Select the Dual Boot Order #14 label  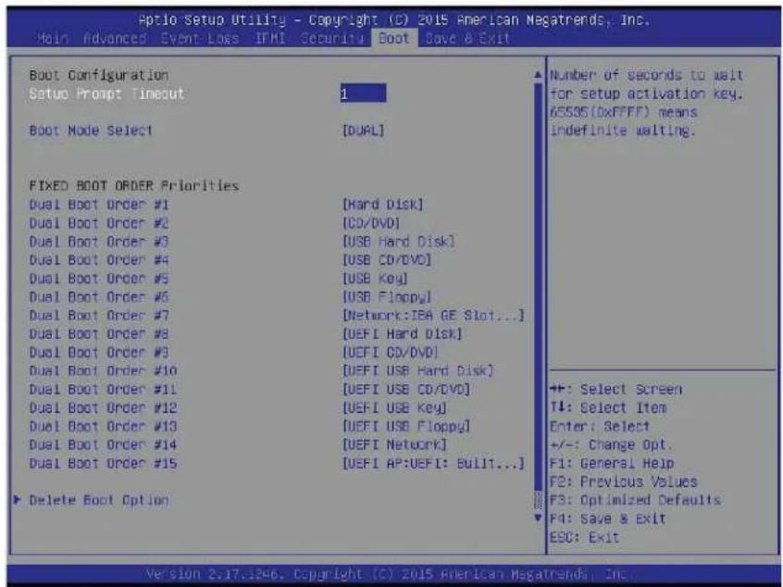pos(103,445)
